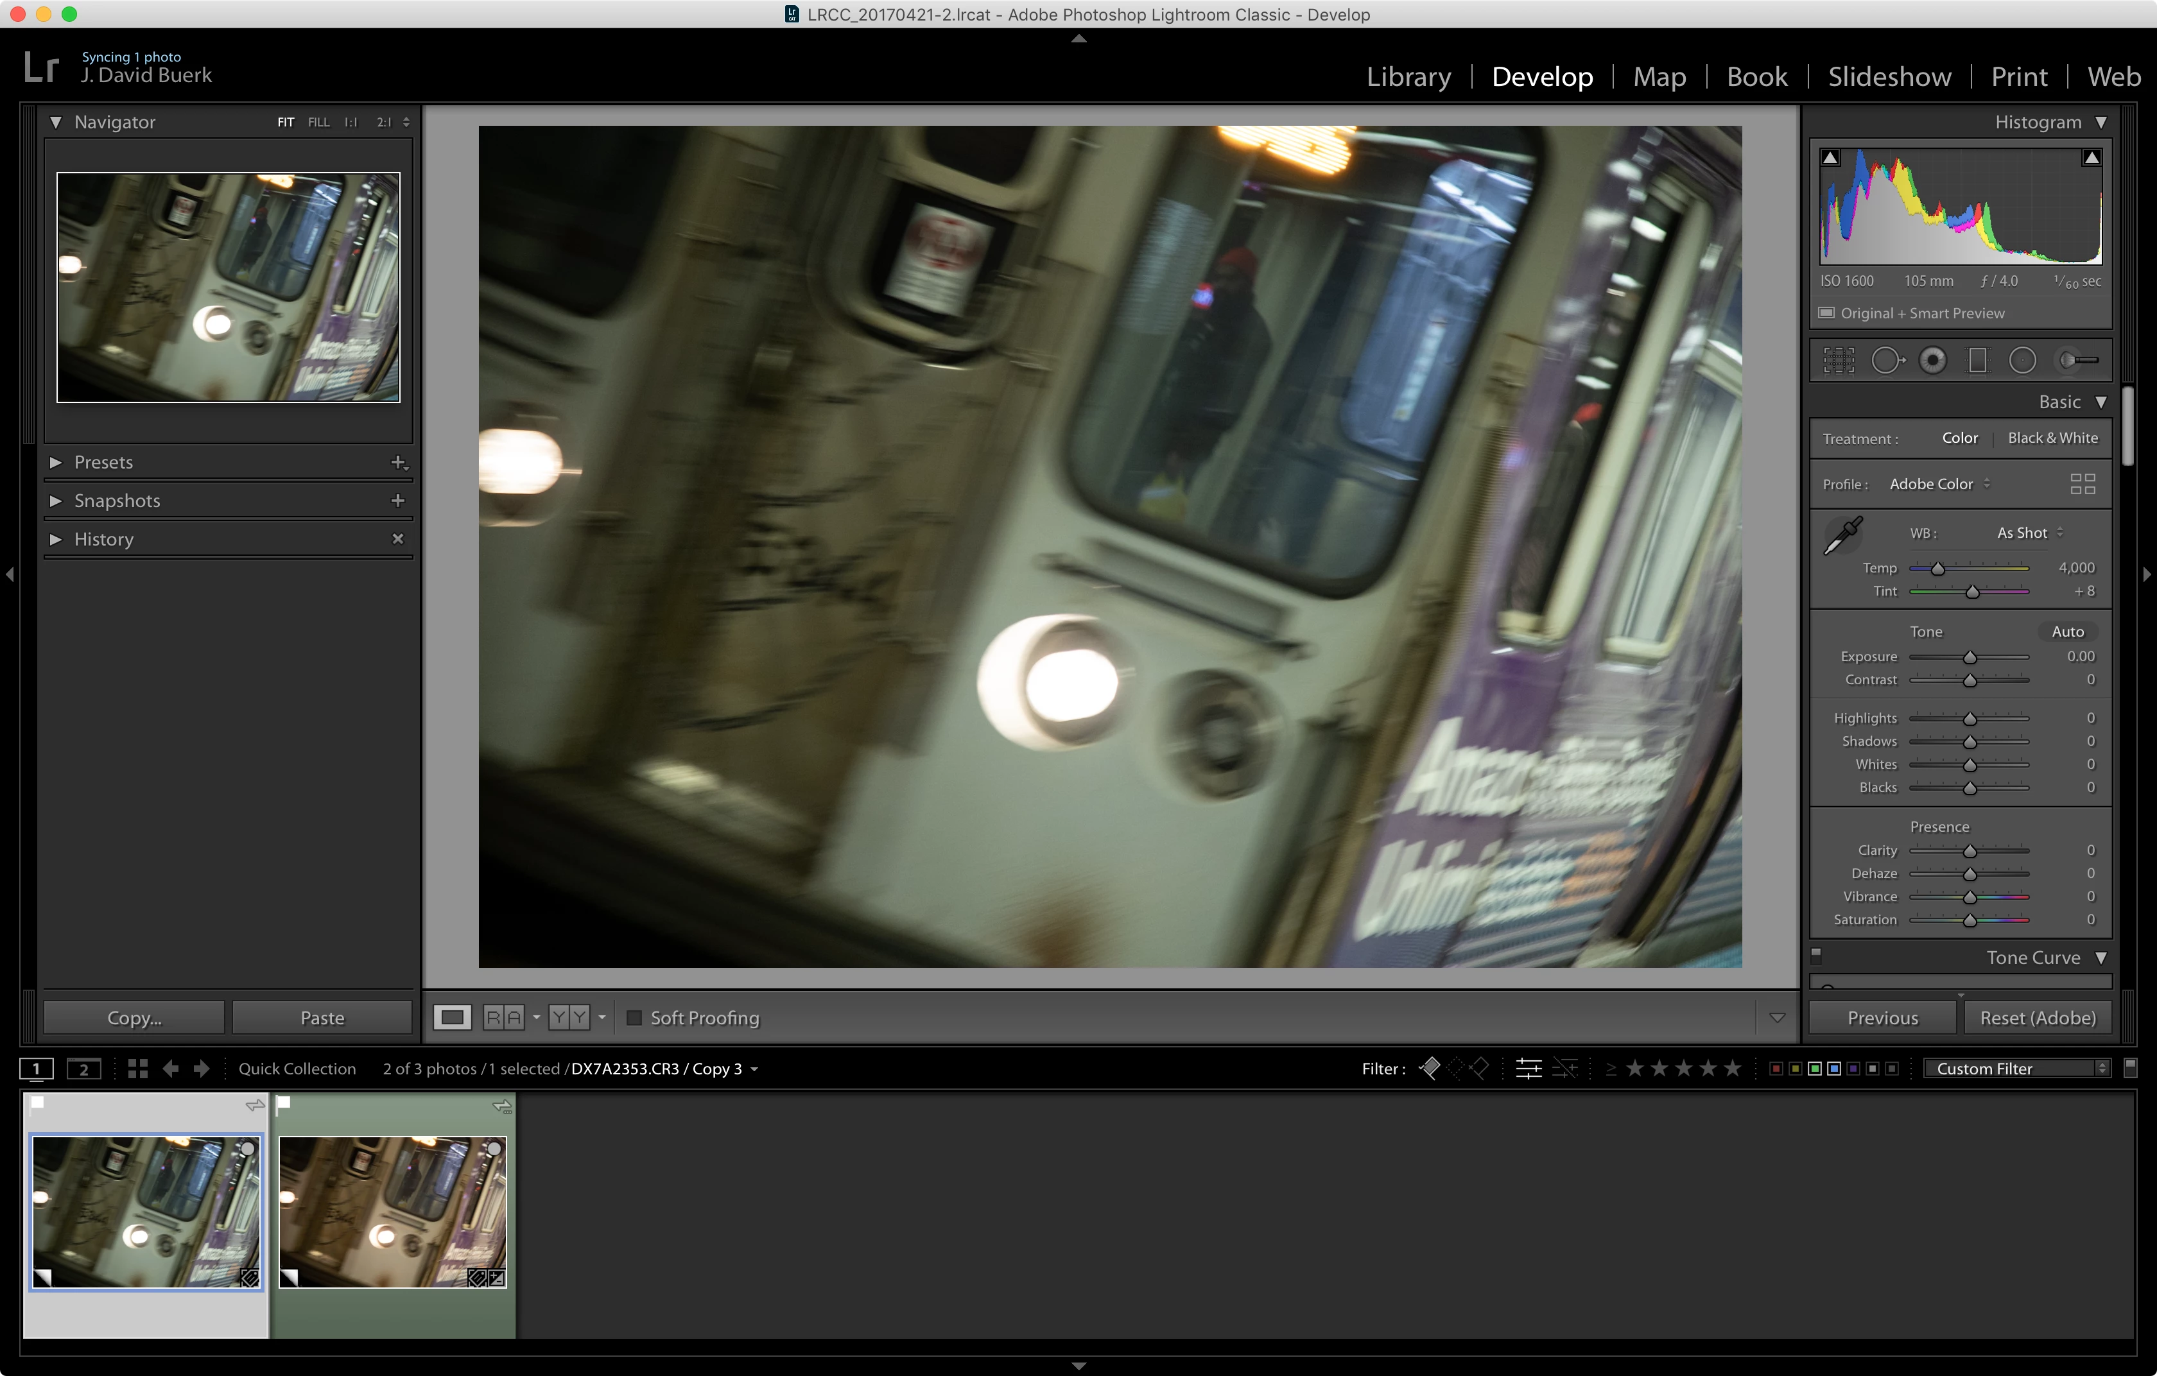Activate the Red Eye Correction tool
This screenshot has height=1376, width=2157.
click(1933, 361)
